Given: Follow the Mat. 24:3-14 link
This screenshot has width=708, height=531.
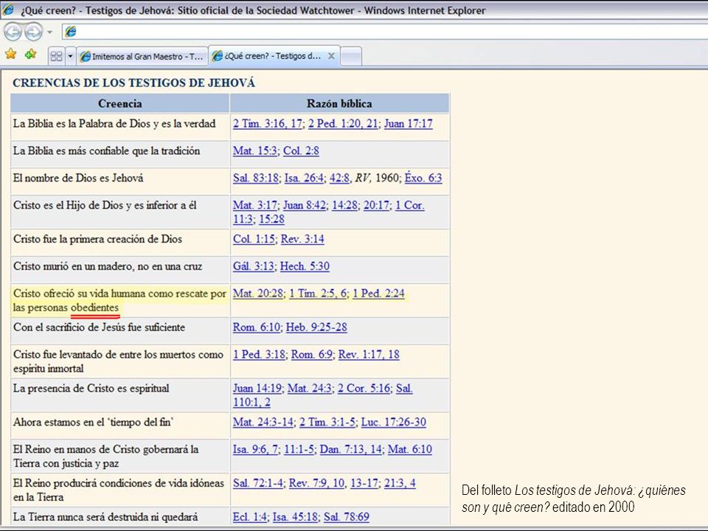Looking at the screenshot, I should (263, 422).
